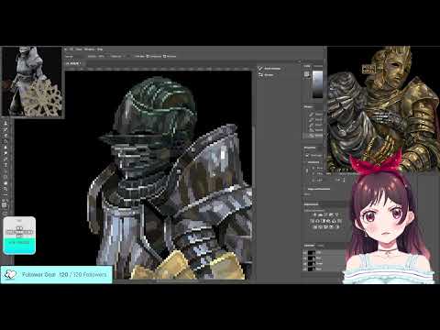Add a Black & White adjustment layer

323,221
